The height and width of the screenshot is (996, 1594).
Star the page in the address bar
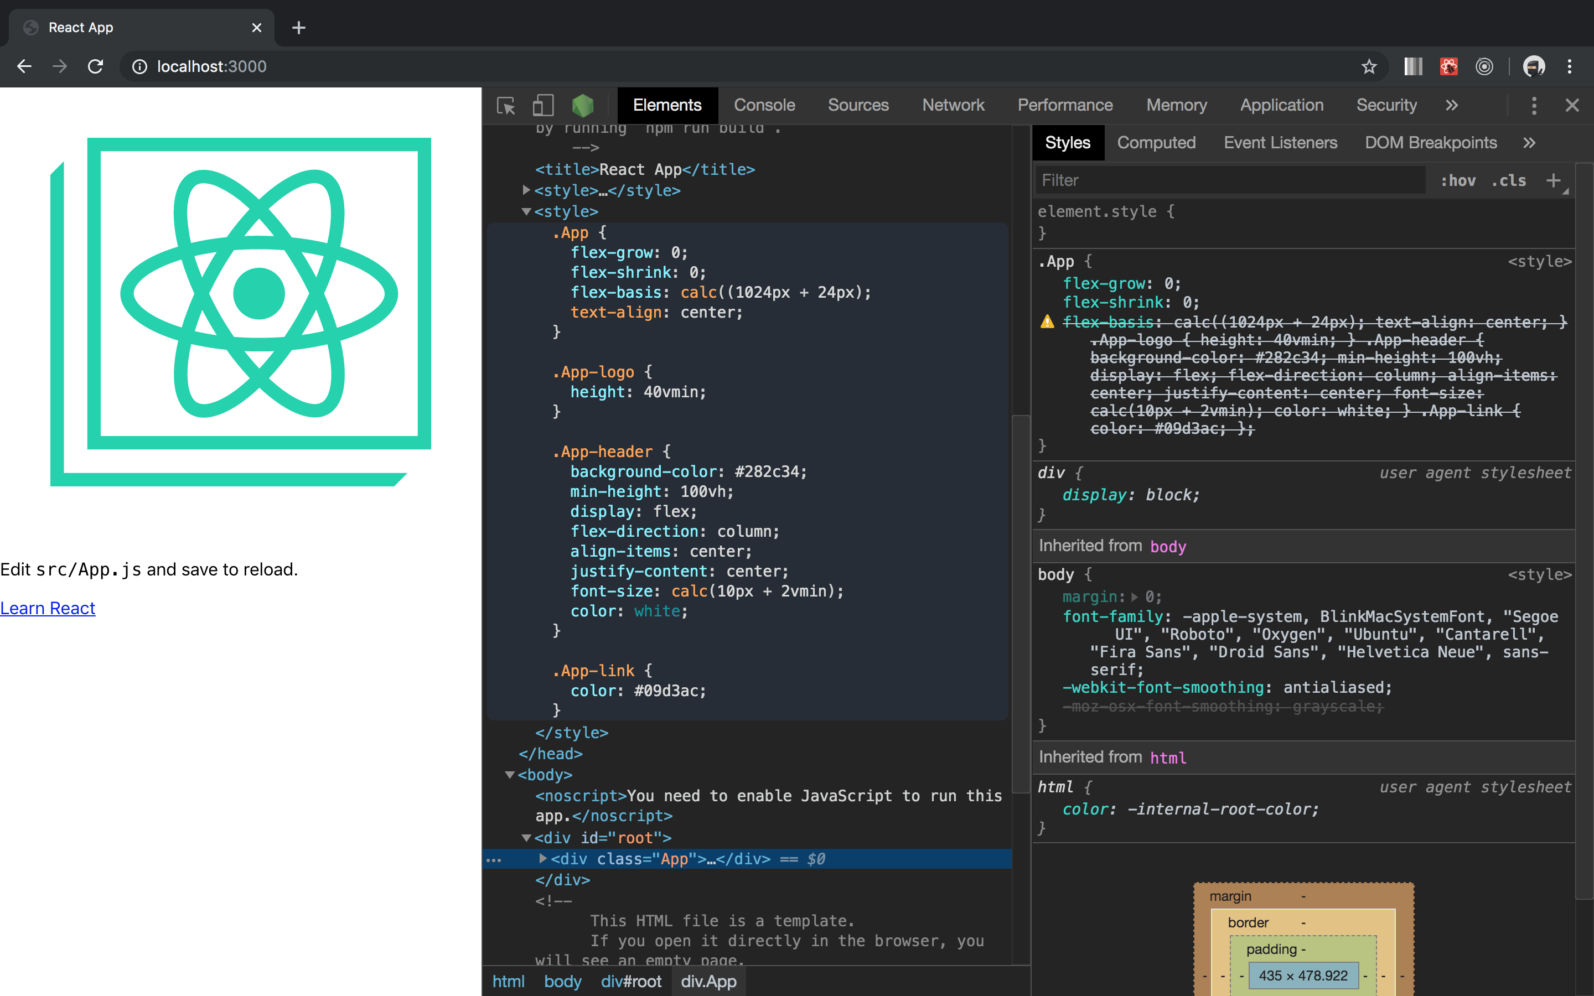pos(1369,66)
